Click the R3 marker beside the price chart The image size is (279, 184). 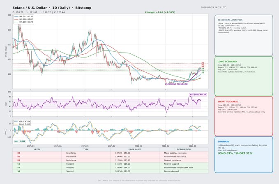[x=203, y=63]
